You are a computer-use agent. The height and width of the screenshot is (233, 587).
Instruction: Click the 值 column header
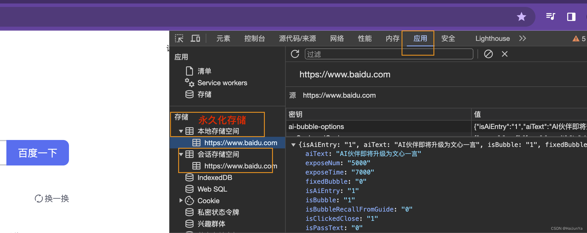point(529,114)
